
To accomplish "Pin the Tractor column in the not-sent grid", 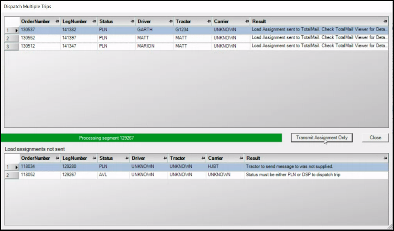I will pos(203,158).
